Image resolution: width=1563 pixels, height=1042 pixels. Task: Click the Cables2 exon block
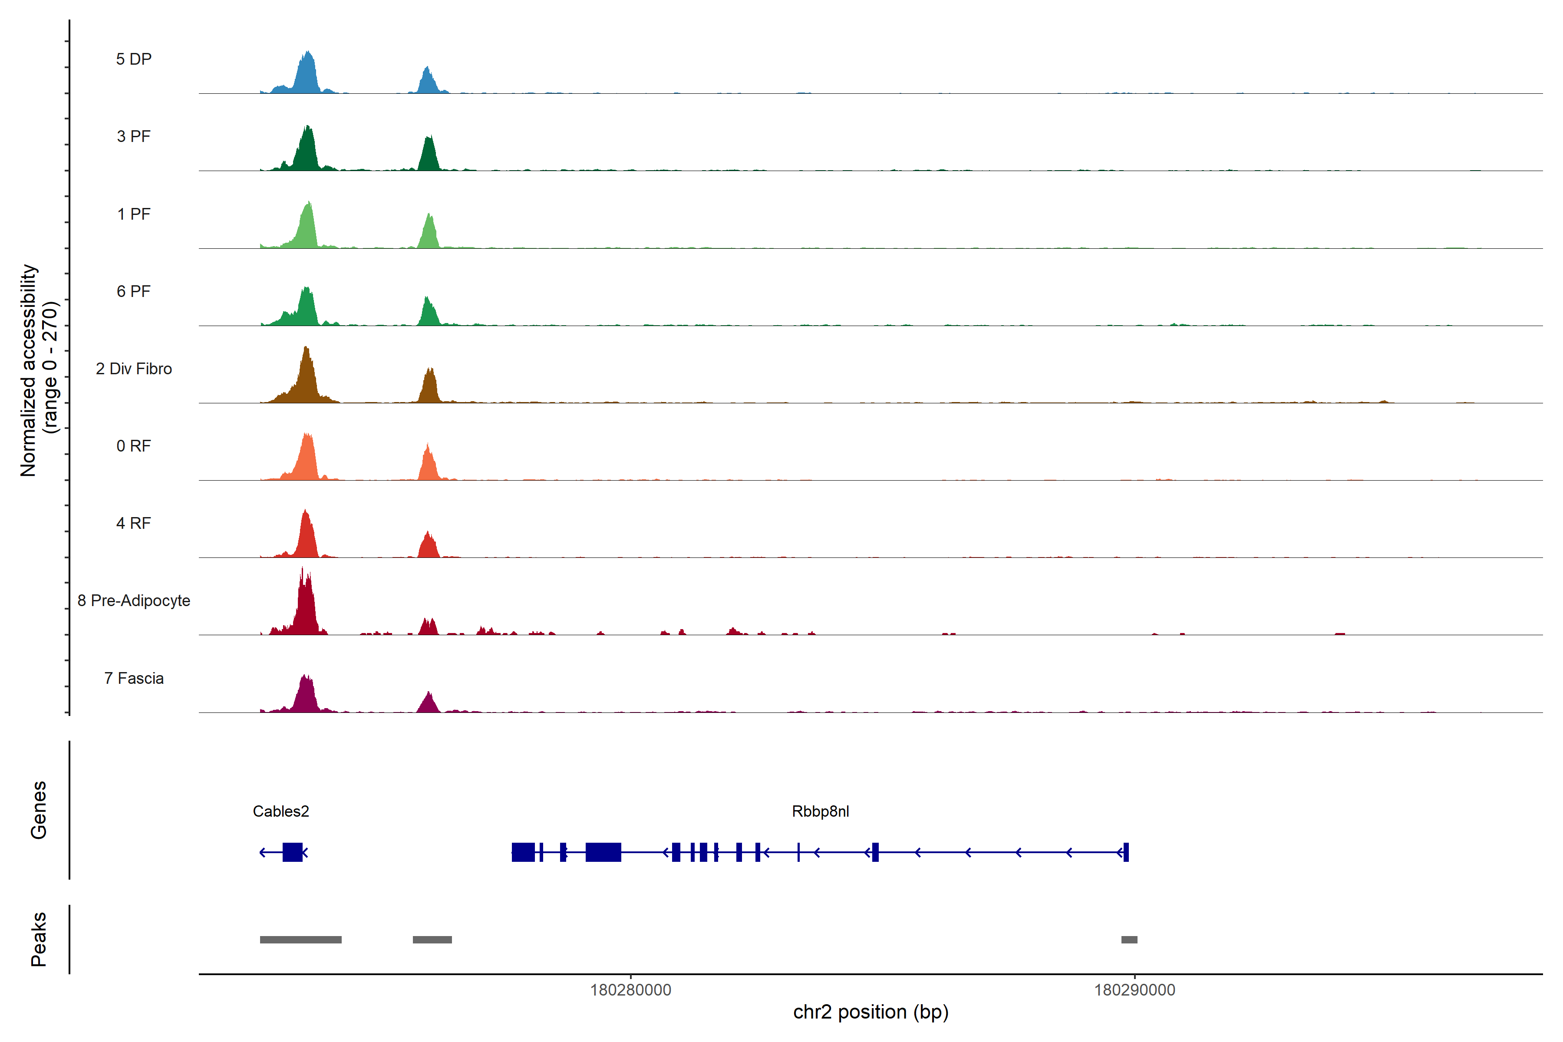click(292, 852)
